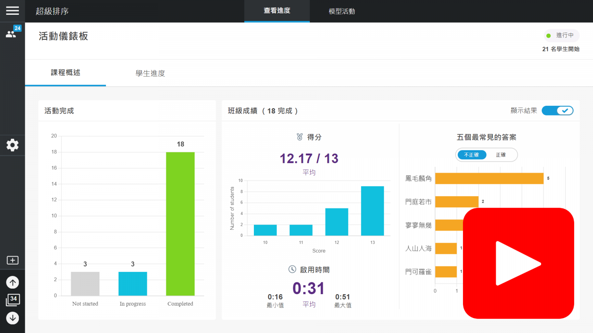Click the score 13 bar in histogram
This screenshot has height=333, width=593.
(372, 211)
